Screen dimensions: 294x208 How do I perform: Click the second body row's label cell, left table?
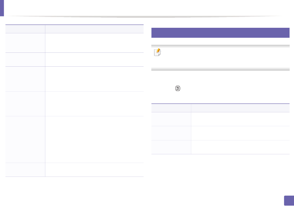point(25,60)
